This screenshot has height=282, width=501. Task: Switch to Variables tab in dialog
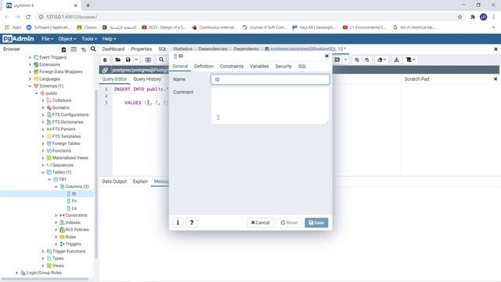pyautogui.click(x=259, y=66)
